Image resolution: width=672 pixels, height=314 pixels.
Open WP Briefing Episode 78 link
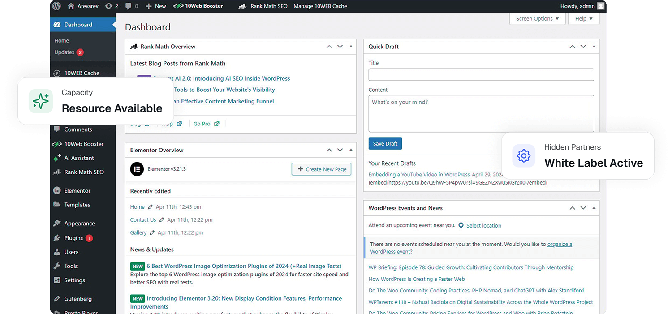point(471,267)
